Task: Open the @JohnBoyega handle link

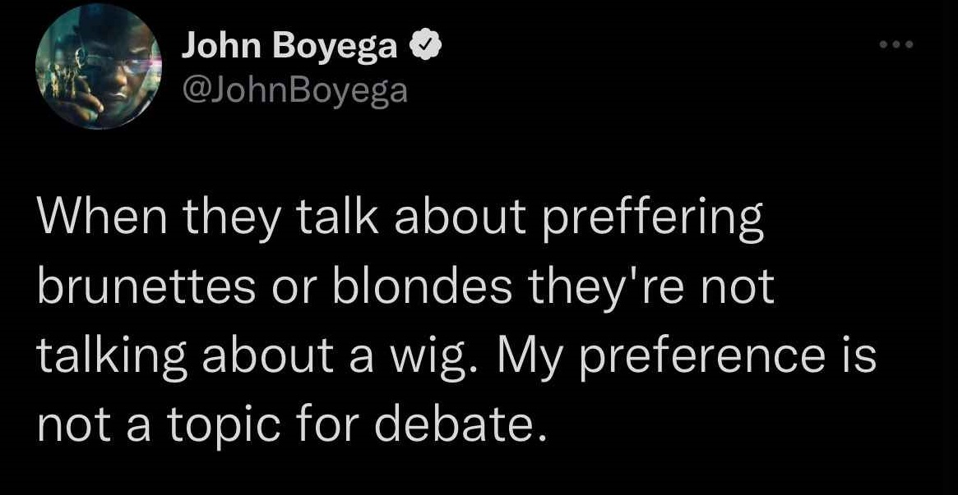Action: coord(294,91)
